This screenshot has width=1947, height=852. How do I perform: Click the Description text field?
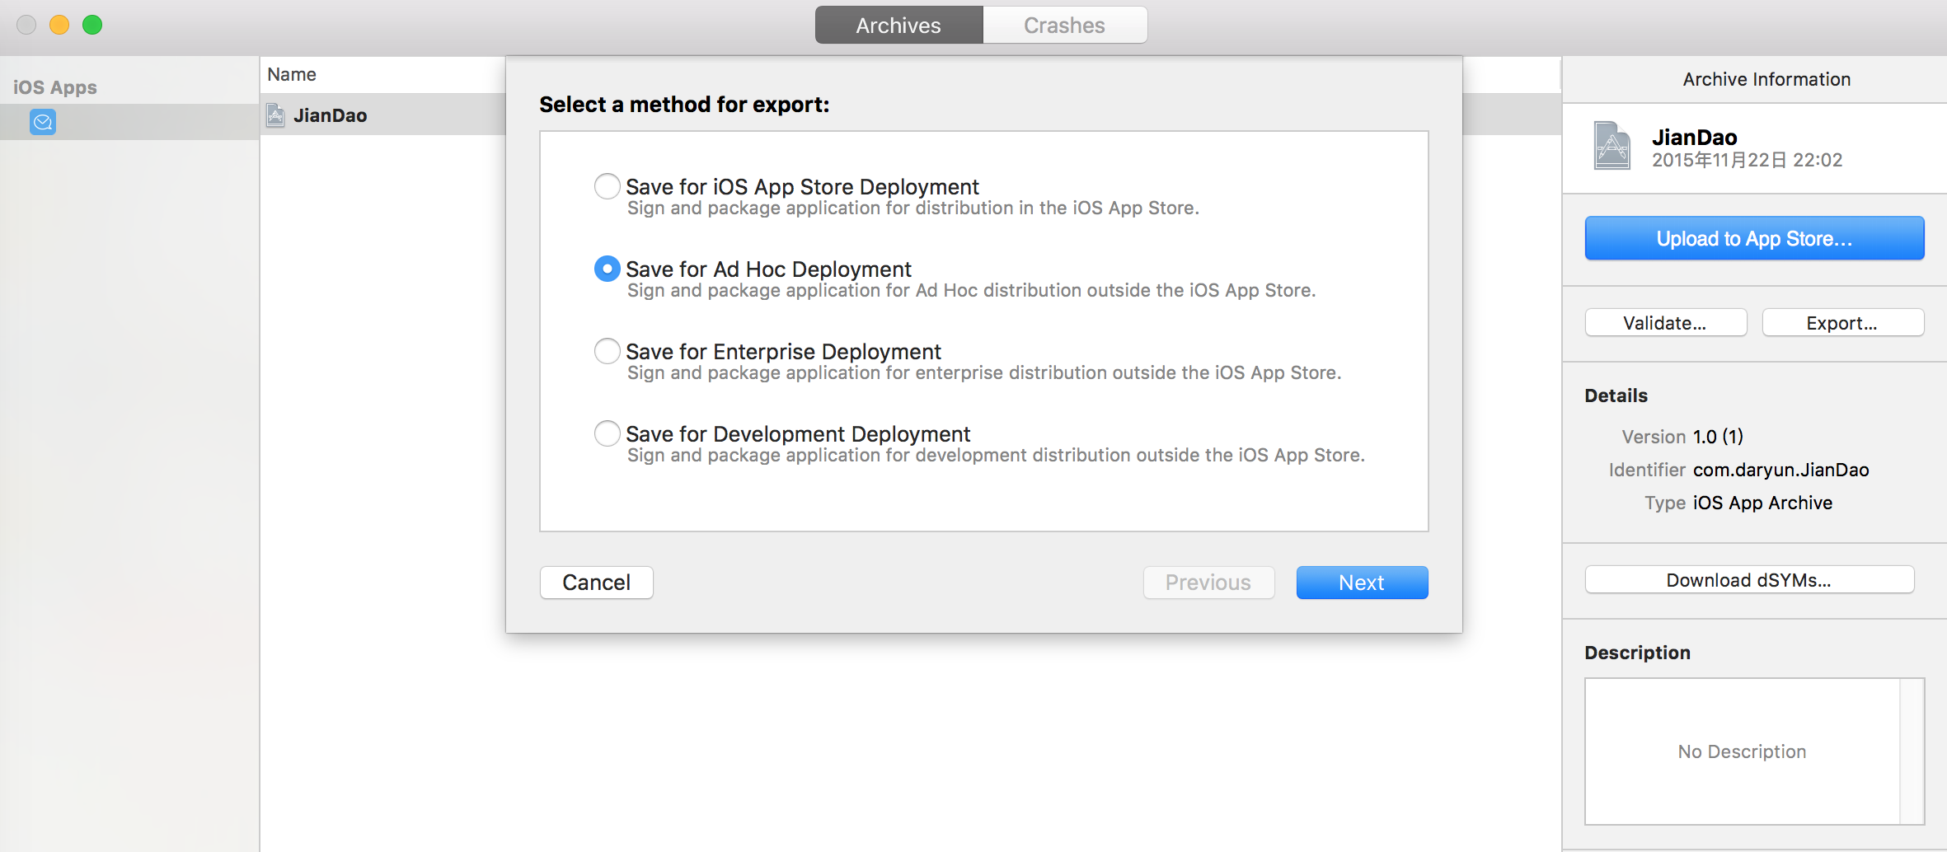(1742, 751)
